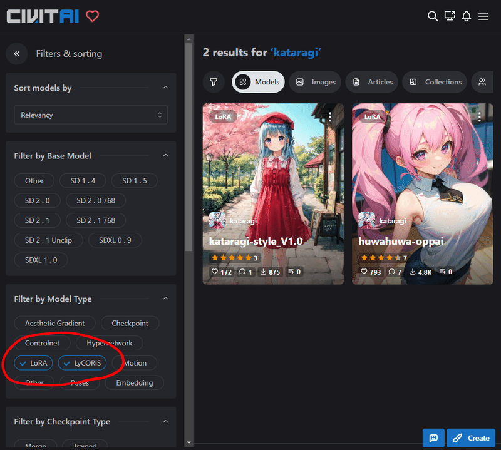Click the sidebar scrollbar up arrow
The width and height of the screenshot is (501, 450).
tap(189, 39)
